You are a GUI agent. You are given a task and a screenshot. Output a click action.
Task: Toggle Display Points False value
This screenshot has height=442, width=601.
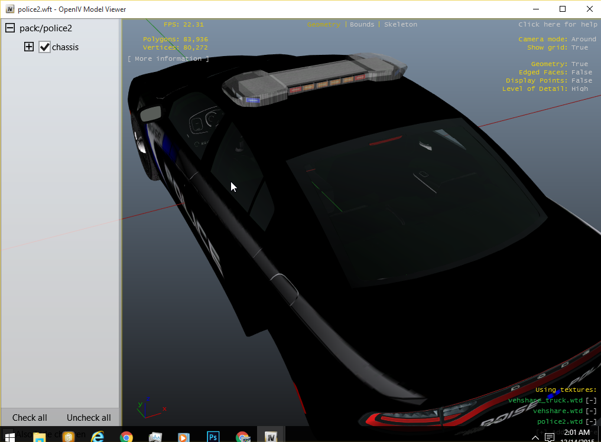(581, 81)
